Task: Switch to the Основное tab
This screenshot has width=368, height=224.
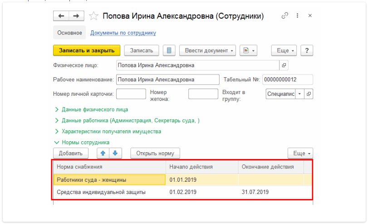Action: 69,33
